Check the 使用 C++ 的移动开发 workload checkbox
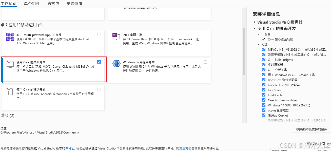This screenshot has height=151, width=331. (x=99, y=89)
